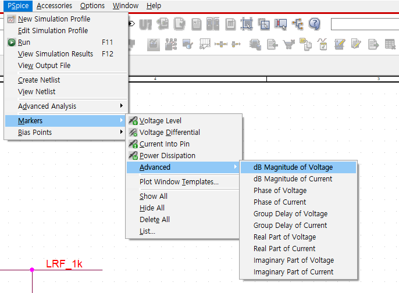Click Run to start the simulation
The height and width of the screenshot is (293, 399).
pos(66,42)
